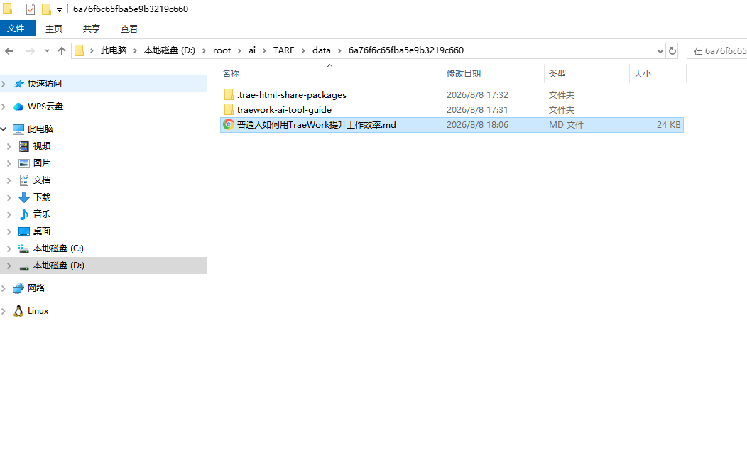The height and width of the screenshot is (453, 747).
Task: Select 快速访问 in navigation pane
Action: tap(44, 83)
